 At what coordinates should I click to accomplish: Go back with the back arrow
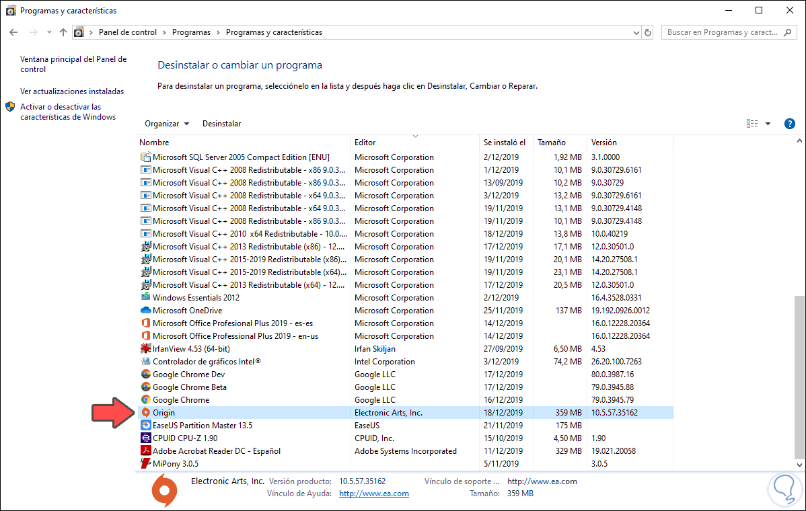pyautogui.click(x=14, y=32)
